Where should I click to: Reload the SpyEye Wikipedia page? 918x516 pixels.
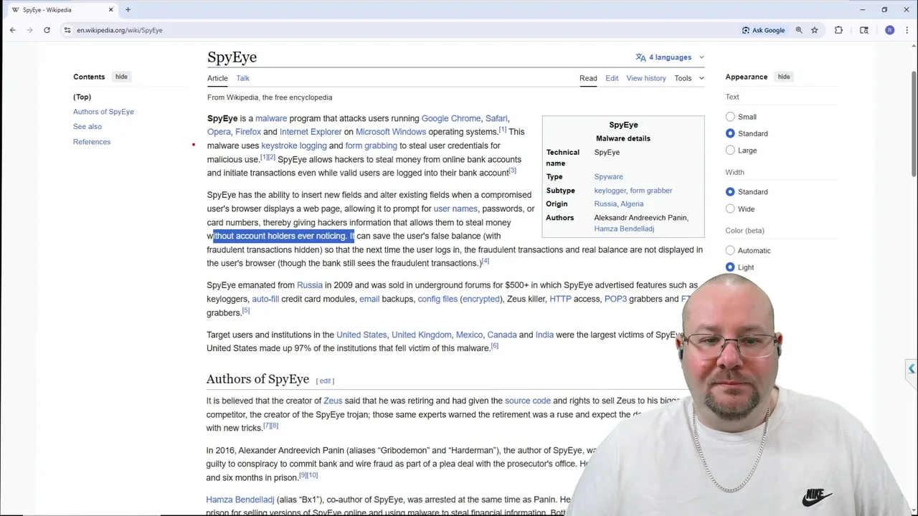click(47, 30)
